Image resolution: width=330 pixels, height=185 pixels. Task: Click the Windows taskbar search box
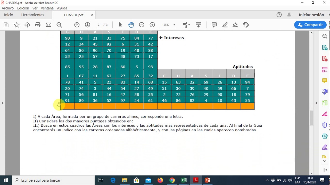click(x=53, y=180)
